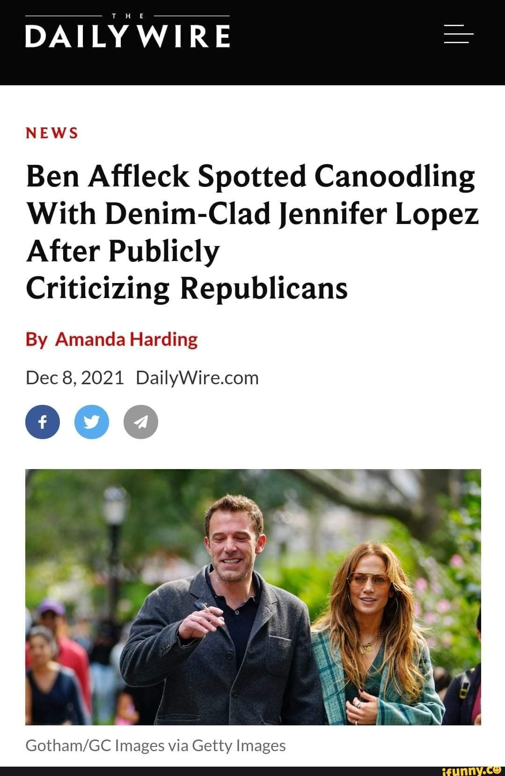This screenshot has height=776, width=505.
Task: Open the hamburger navigation menu
Action: (458, 34)
